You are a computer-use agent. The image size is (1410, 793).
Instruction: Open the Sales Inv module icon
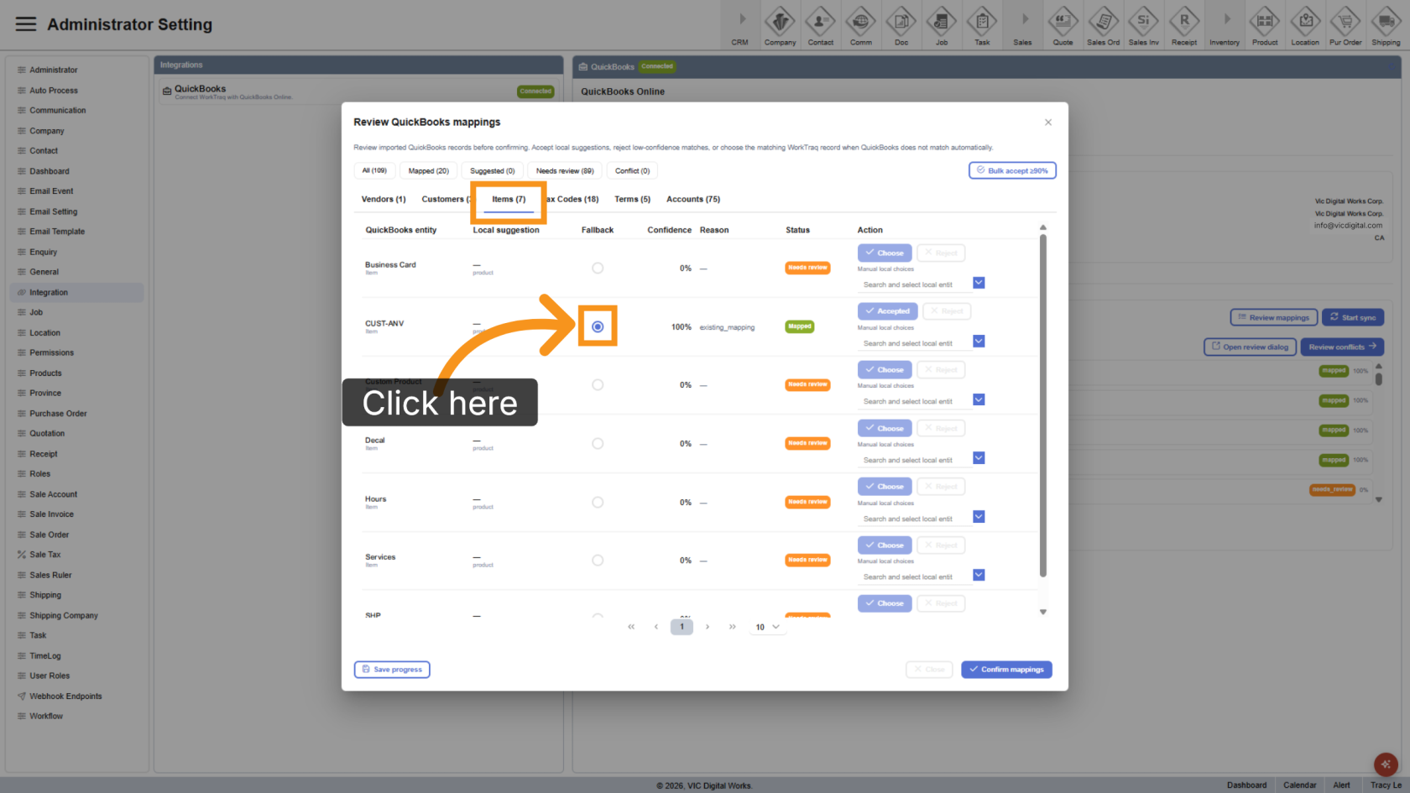coord(1143,24)
